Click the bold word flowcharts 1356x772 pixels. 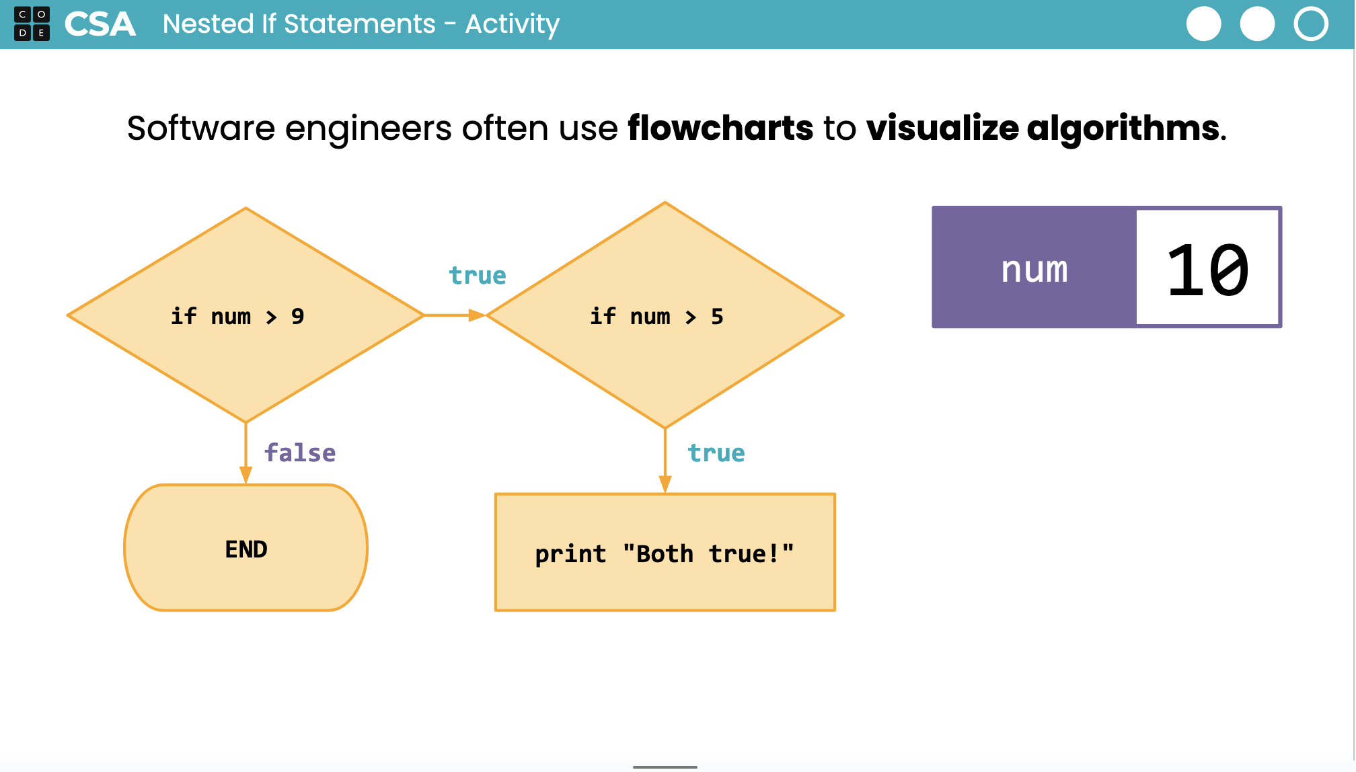720,128
